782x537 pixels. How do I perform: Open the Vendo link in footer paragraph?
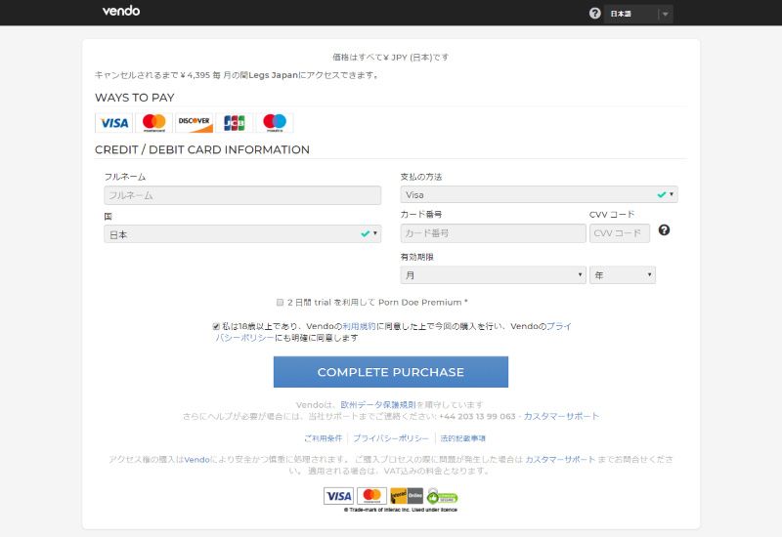click(197, 460)
